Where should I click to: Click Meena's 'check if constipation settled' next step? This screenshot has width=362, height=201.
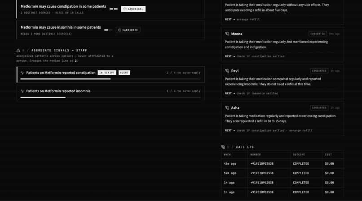260,56
